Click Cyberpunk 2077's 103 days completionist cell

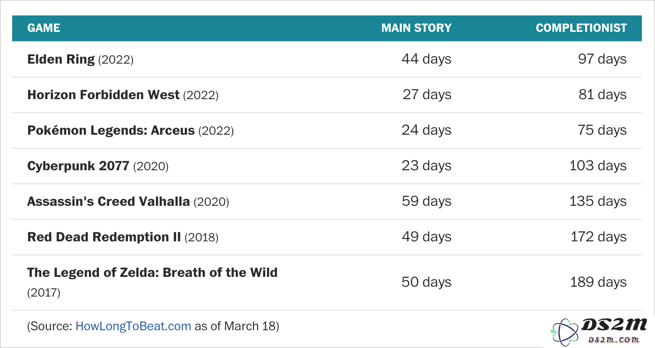598,166
